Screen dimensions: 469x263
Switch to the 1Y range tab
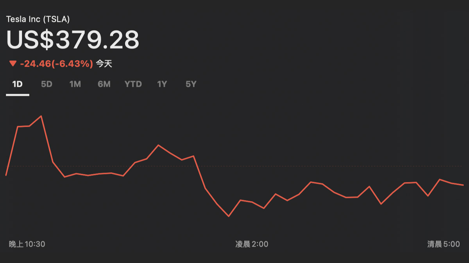tap(162, 84)
